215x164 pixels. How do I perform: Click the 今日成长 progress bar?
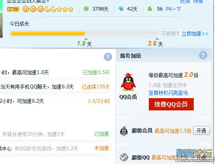[84, 34]
